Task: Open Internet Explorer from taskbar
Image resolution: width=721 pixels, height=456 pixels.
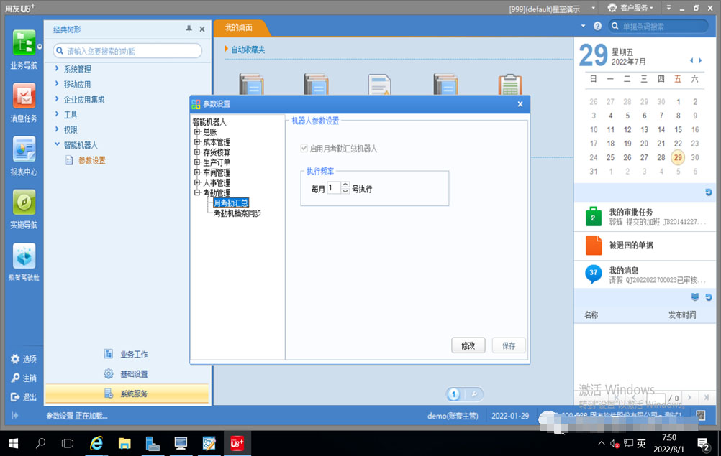Action: (96, 443)
